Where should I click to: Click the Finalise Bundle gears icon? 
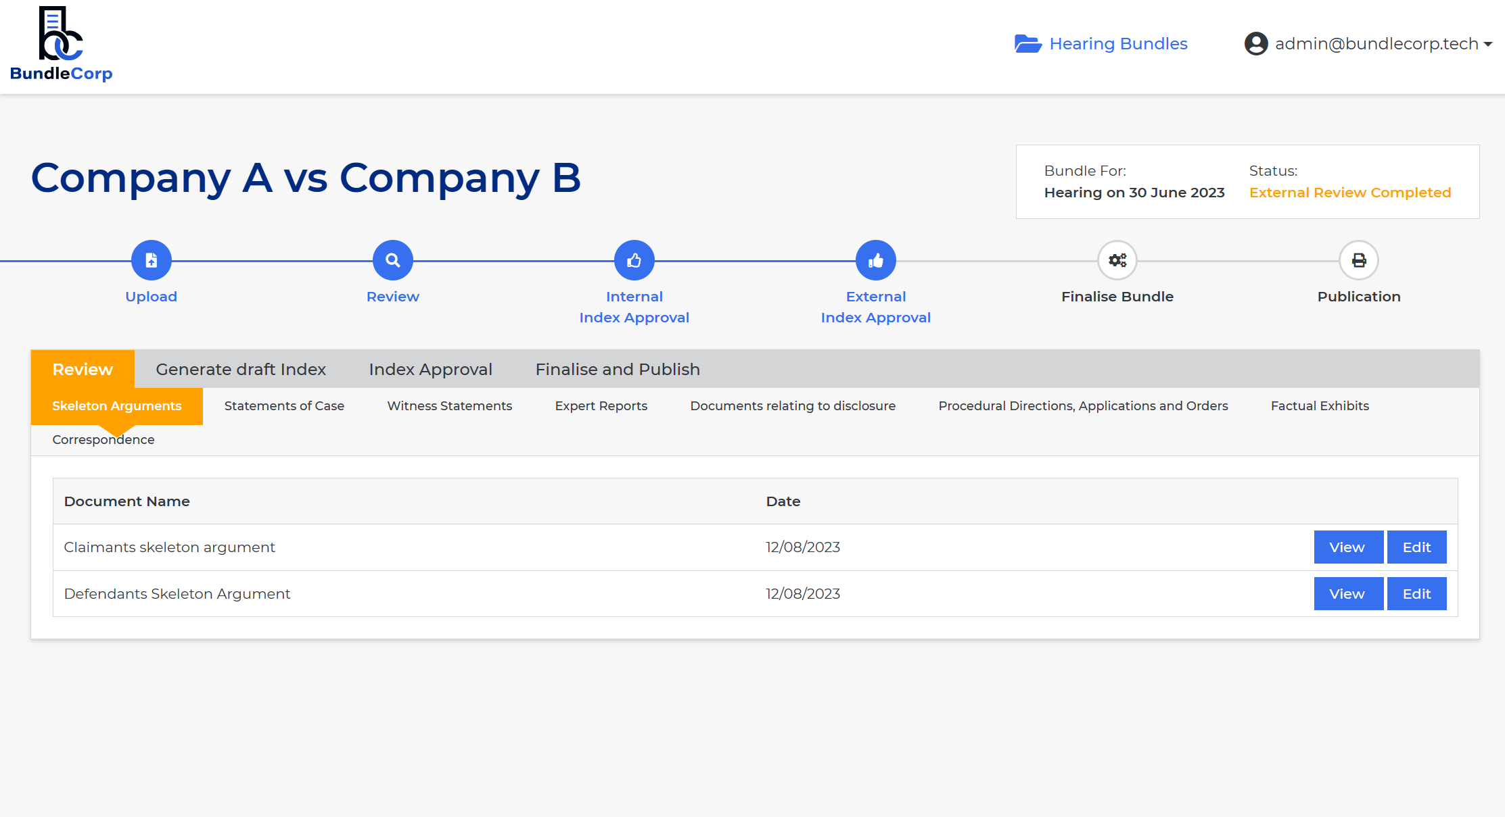click(x=1117, y=260)
